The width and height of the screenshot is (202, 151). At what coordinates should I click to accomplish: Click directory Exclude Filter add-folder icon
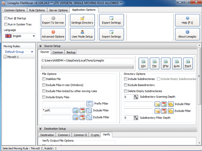157,111
